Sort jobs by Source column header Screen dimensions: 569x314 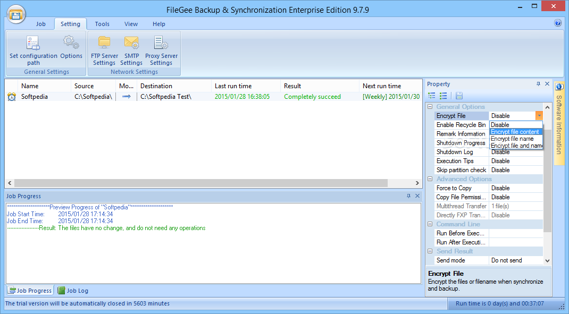[93, 86]
